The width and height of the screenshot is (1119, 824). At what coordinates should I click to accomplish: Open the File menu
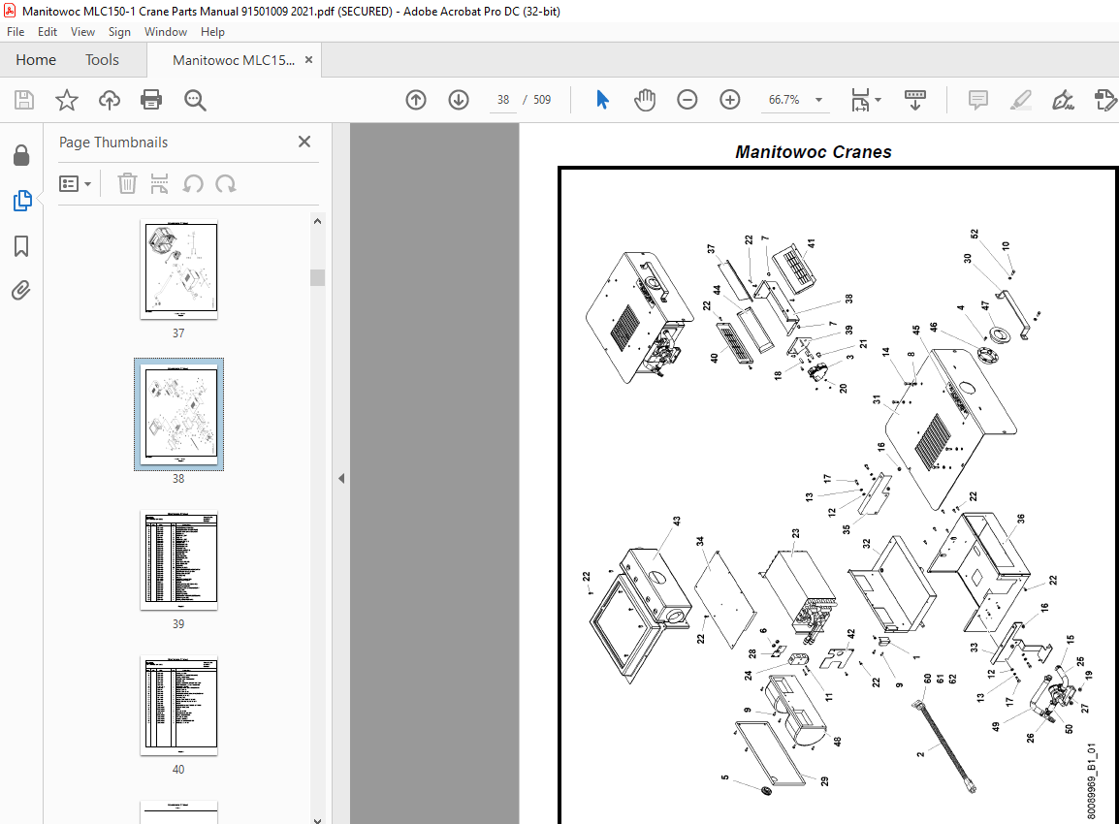click(15, 31)
